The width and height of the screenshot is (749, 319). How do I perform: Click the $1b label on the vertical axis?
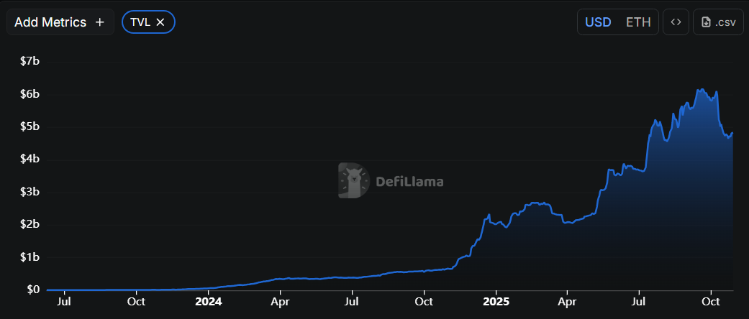[29, 257]
